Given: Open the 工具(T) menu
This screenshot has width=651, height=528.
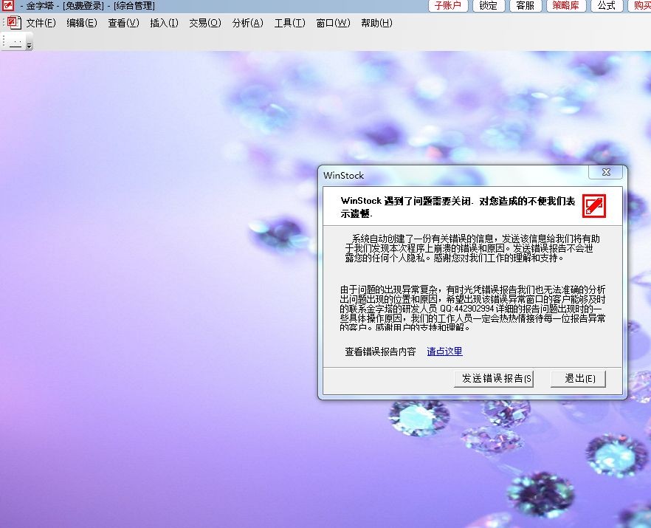Looking at the screenshot, I should tap(289, 23).
